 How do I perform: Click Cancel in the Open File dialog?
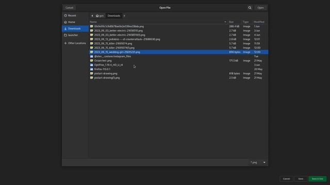[x=69, y=8]
